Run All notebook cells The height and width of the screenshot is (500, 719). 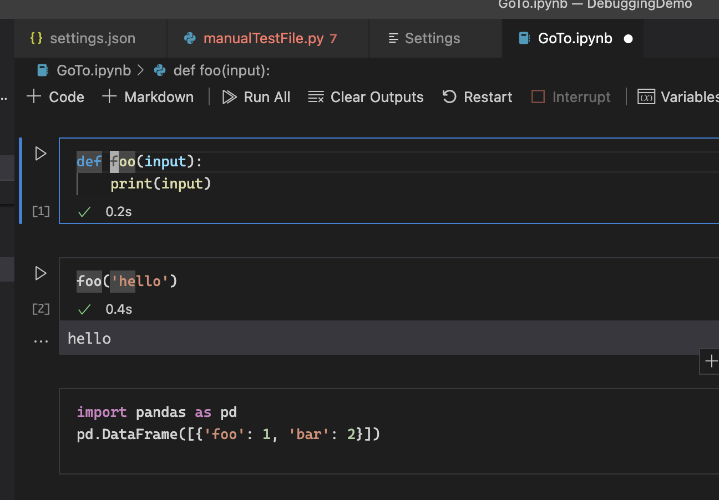256,97
